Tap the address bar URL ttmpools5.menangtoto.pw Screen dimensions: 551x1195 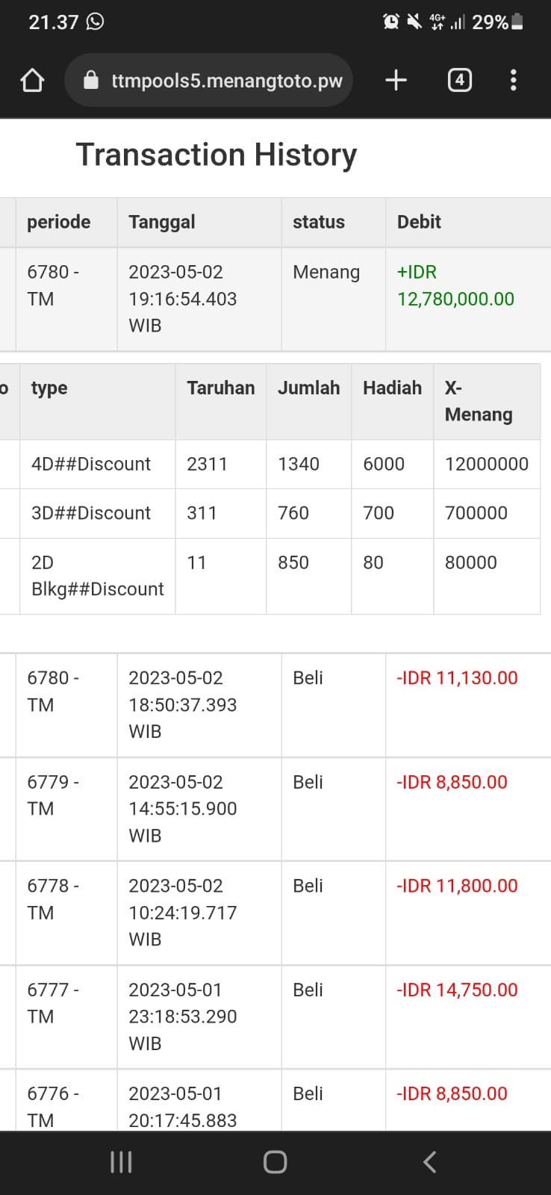click(227, 81)
